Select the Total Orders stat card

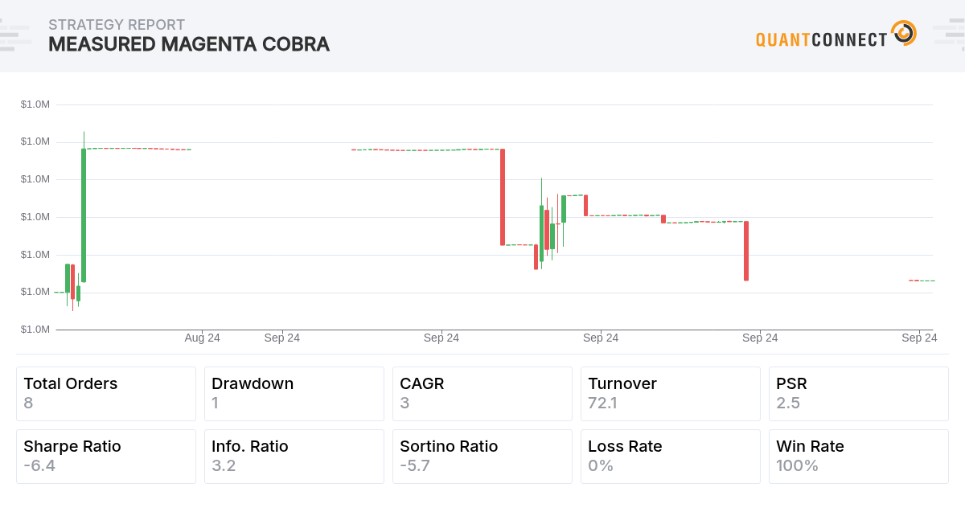pyautogui.click(x=106, y=394)
